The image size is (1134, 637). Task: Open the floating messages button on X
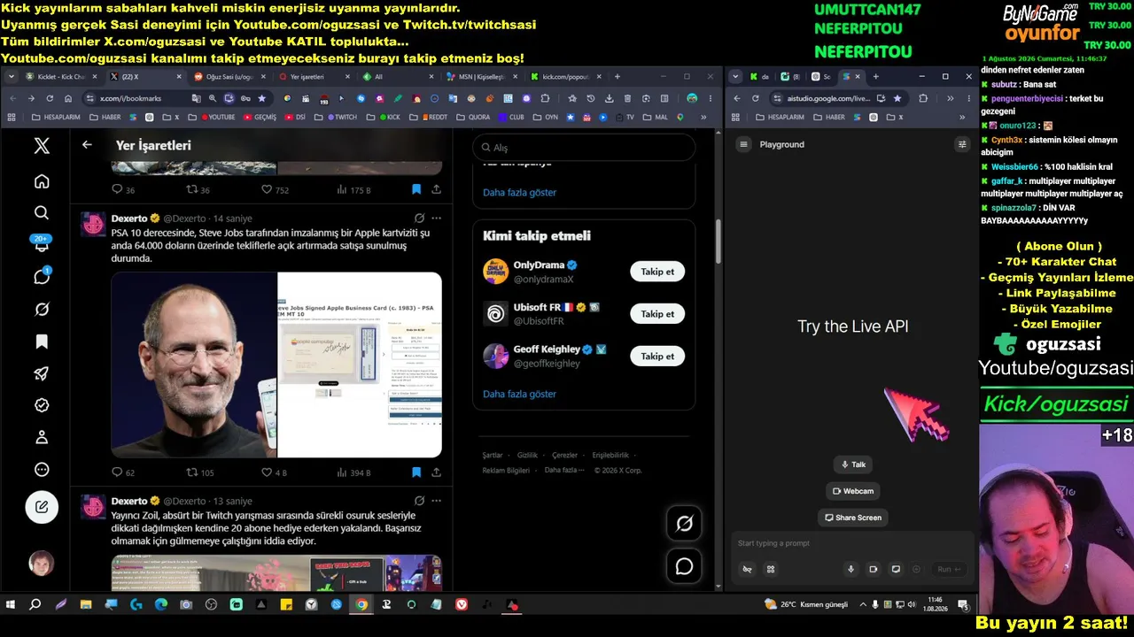(x=684, y=566)
